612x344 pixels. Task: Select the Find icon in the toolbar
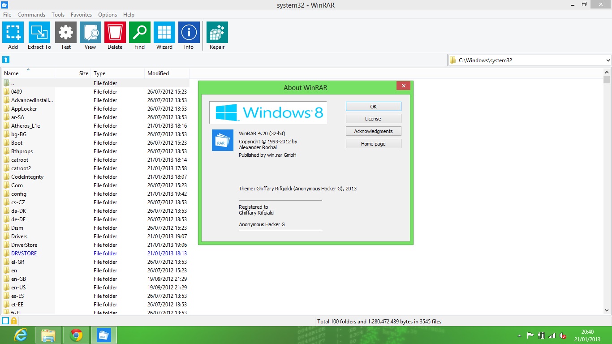(139, 31)
